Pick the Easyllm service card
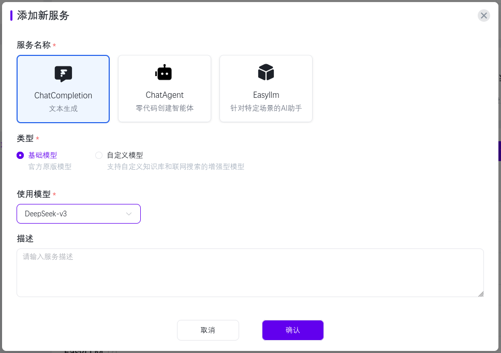 click(x=266, y=89)
